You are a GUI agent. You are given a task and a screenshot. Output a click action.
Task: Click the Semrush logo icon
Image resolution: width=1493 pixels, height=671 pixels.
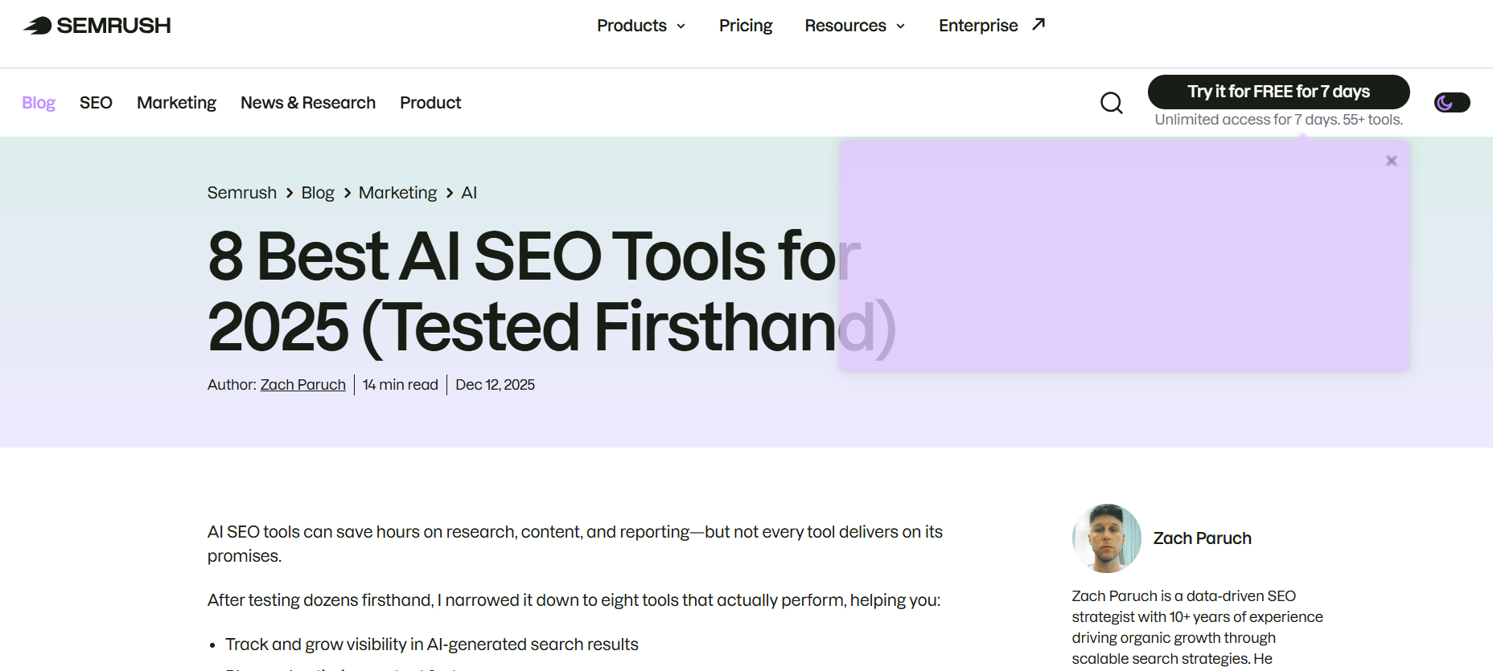tap(38, 26)
